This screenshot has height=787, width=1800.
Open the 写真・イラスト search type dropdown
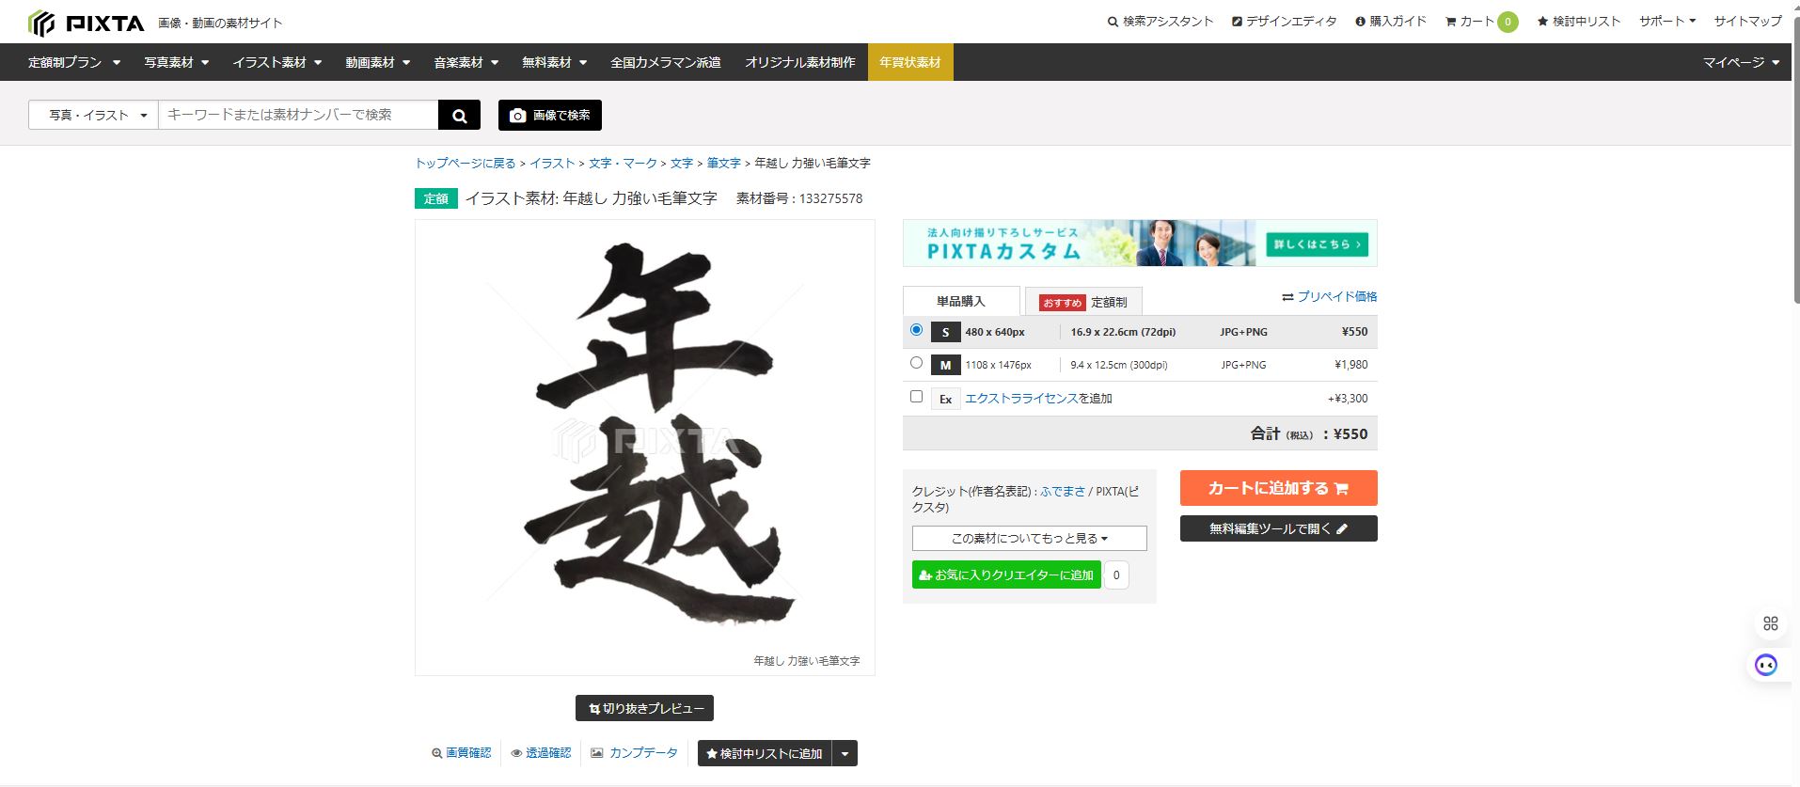click(94, 115)
